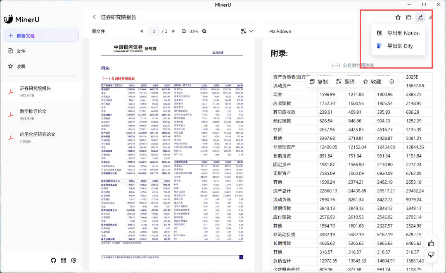This screenshot has height=273, width=446.
Task: Click the star favorite icon in header
Action: pyautogui.click(x=398, y=17)
